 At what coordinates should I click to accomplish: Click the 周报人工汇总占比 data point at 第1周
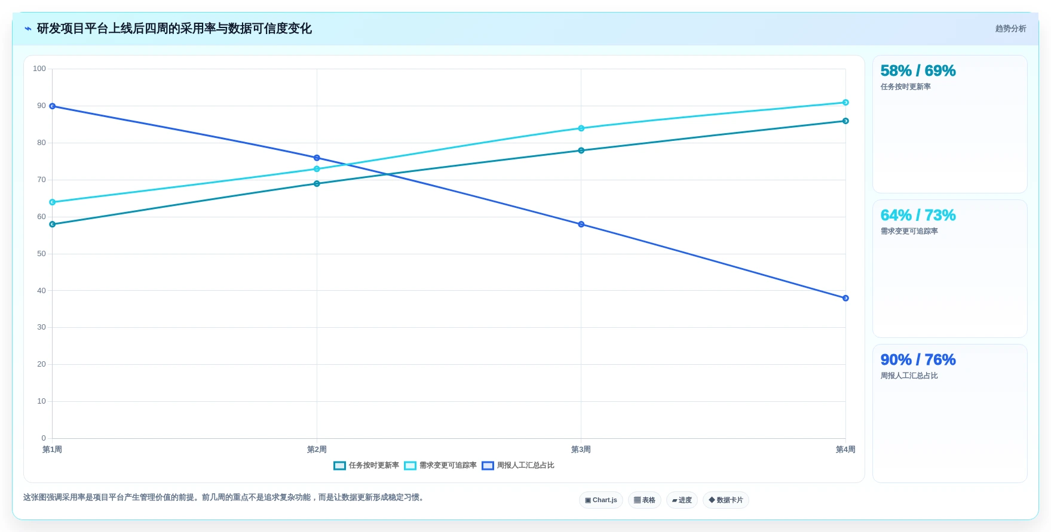point(53,106)
